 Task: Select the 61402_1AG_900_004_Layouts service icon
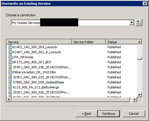click(10, 47)
